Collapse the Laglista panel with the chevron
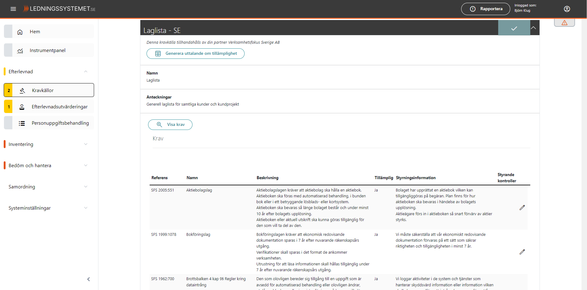 [x=533, y=28]
